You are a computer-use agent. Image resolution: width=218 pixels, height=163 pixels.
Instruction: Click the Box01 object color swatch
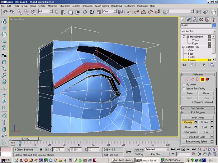pyautogui.click(x=214, y=25)
